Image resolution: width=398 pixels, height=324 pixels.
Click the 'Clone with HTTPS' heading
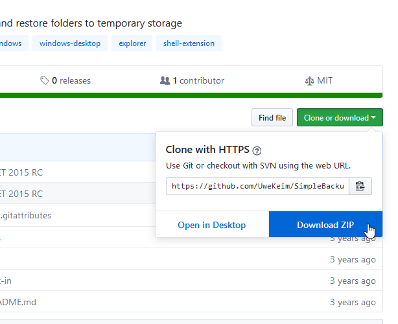pos(207,150)
